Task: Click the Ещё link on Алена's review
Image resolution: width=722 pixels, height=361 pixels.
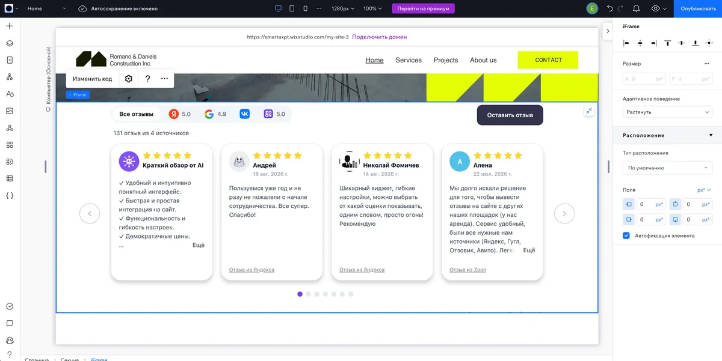Action: (529, 250)
